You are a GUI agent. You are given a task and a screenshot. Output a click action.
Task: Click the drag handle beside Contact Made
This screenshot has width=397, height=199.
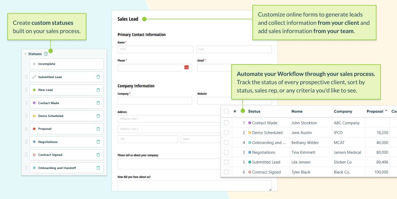(26, 103)
